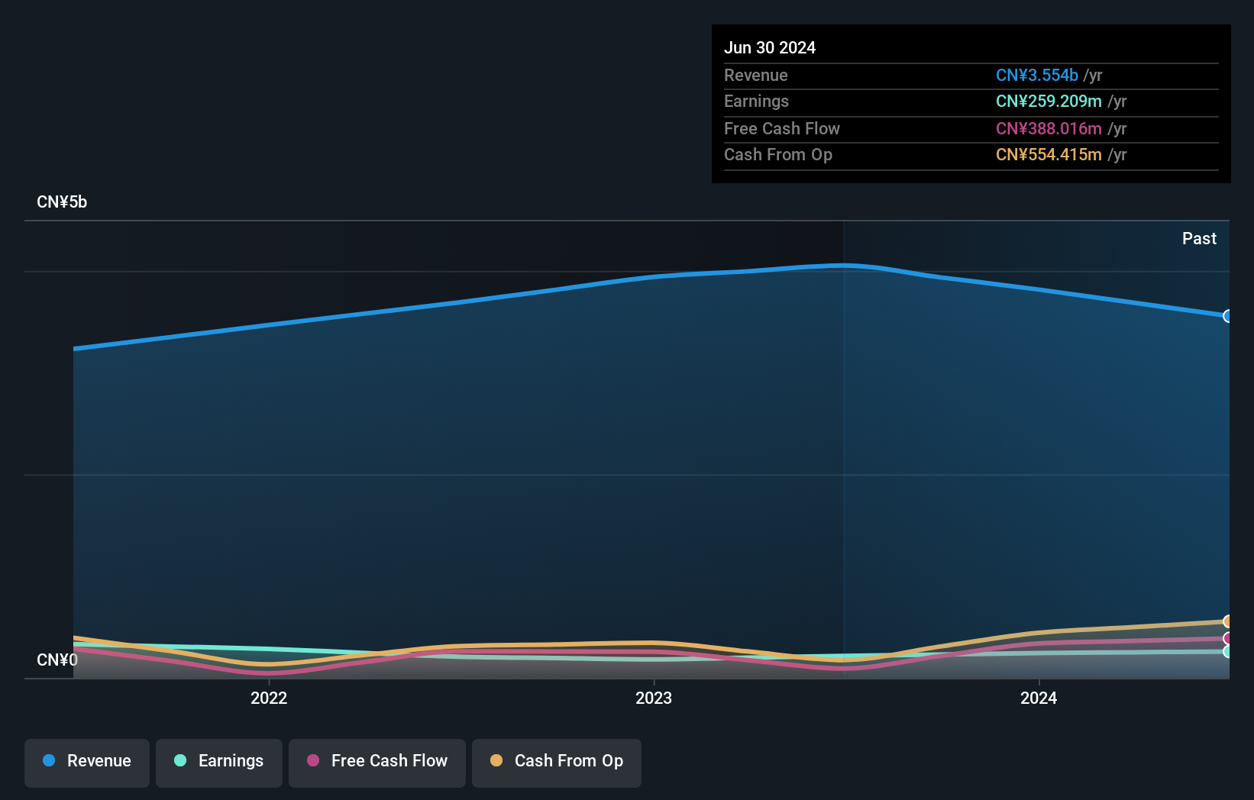Select the 2023 x-axis label

[x=654, y=698]
